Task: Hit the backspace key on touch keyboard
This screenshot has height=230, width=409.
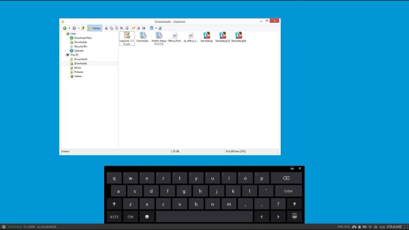Action: click(x=286, y=178)
